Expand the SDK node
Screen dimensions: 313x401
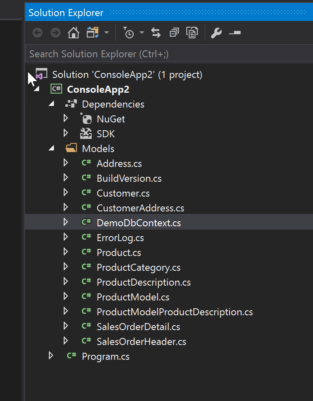click(66, 133)
